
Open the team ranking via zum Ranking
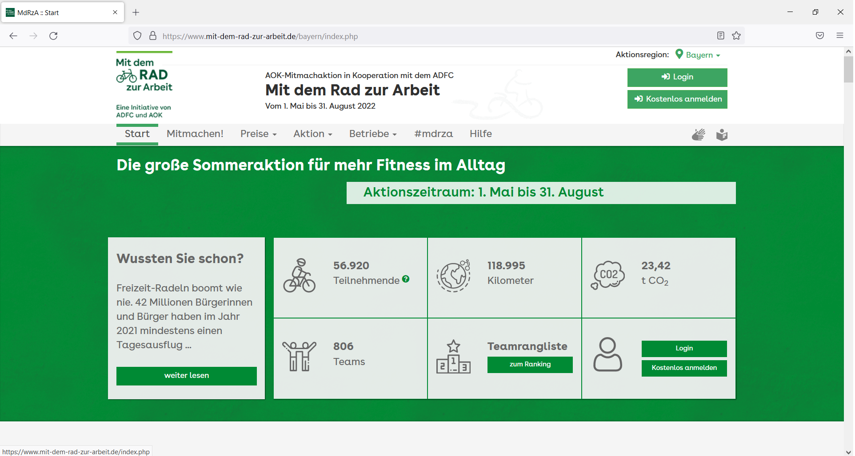click(530, 364)
